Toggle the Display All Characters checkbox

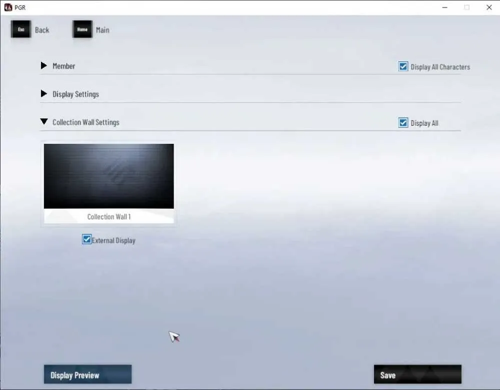(403, 66)
